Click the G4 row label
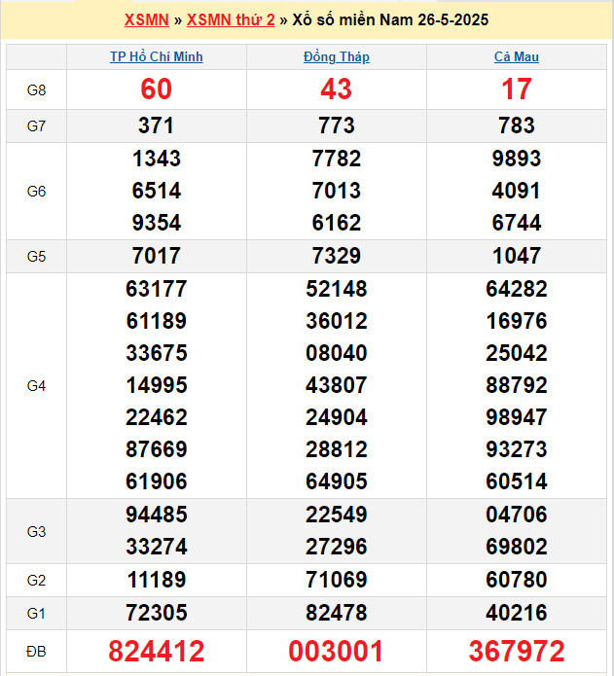The width and height of the screenshot is (614, 676). click(36, 386)
